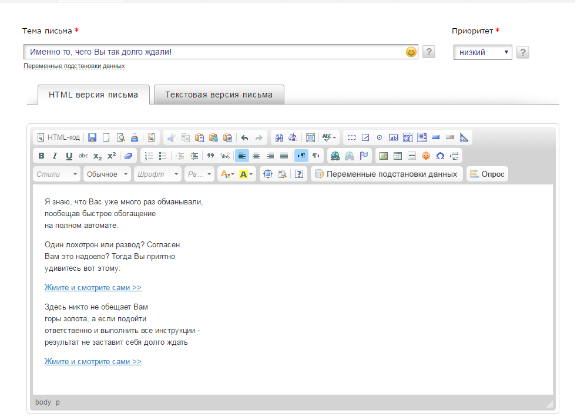Insert a Special Character omega icon

(x=440, y=156)
